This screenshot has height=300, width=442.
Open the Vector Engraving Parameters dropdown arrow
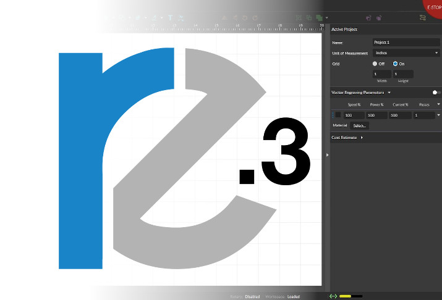pos(389,93)
